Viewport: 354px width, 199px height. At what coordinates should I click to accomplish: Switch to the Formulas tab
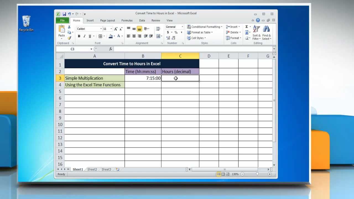(x=127, y=20)
